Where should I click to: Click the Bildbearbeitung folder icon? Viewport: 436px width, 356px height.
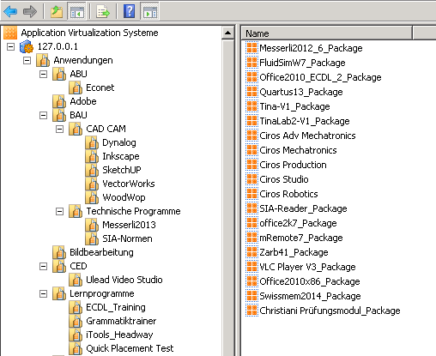pos(59,252)
